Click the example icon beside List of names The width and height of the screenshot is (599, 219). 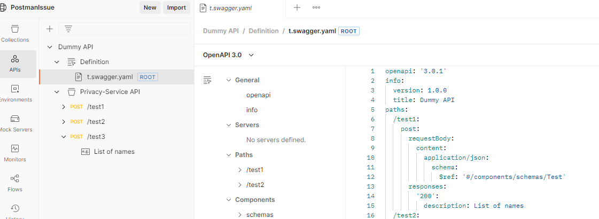[x=85, y=152]
